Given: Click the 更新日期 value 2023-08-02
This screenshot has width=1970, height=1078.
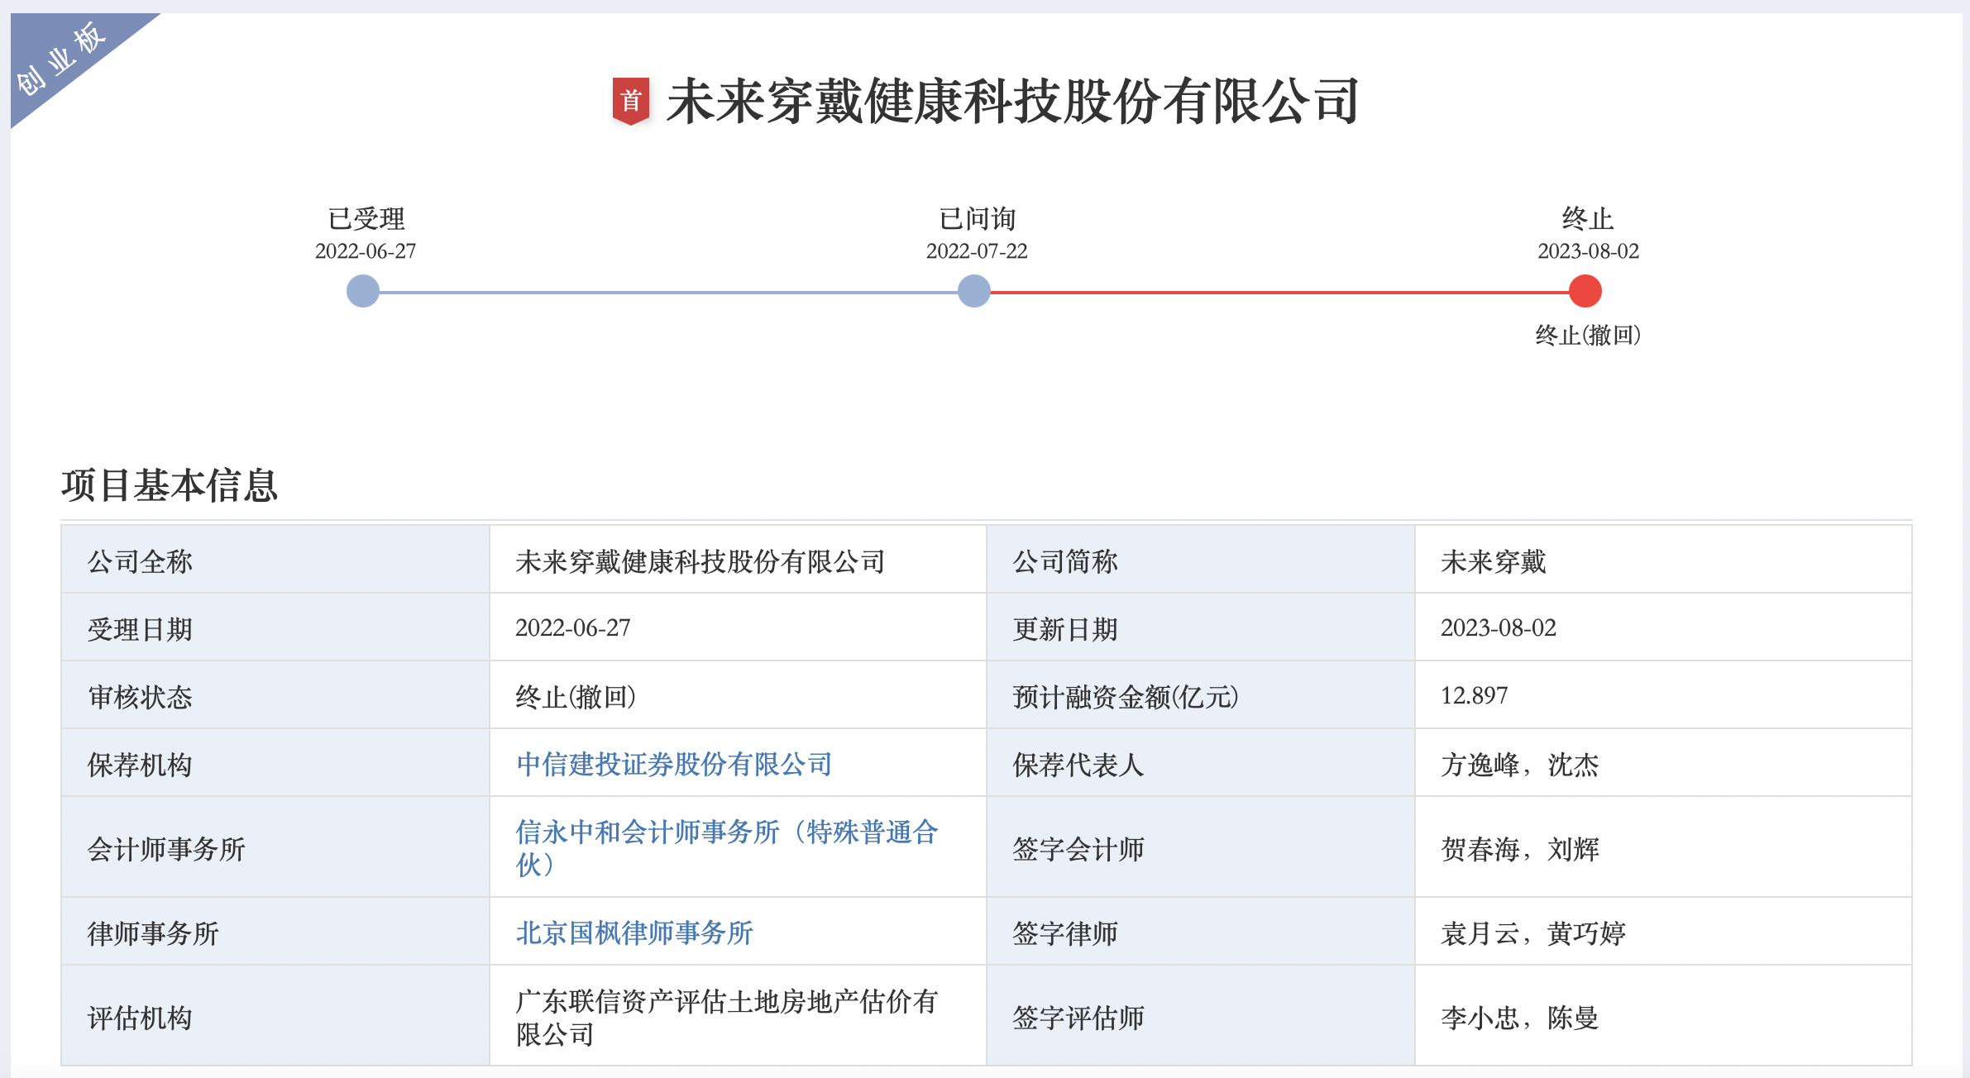Looking at the screenshot, I should [x=1498, y=628].
